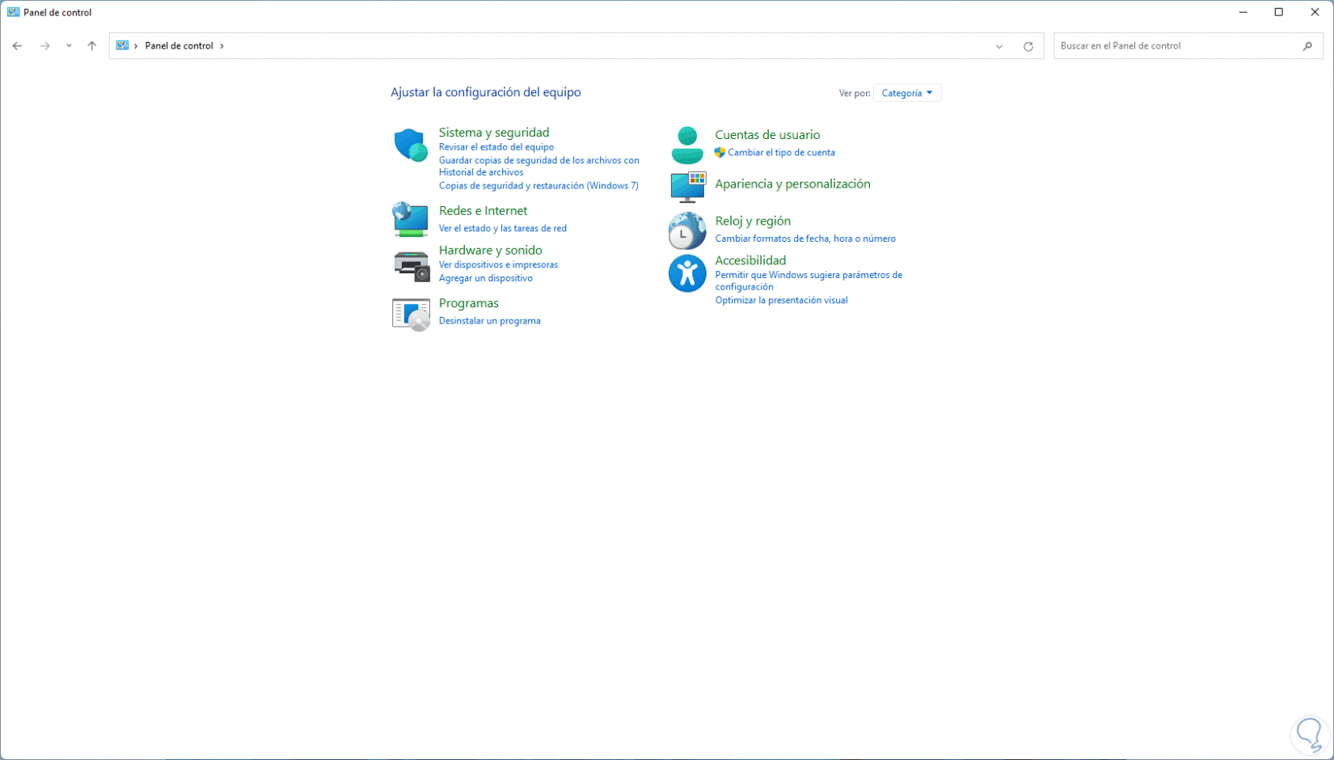
Task: Click the Ajustar la configuración del equipo heading
Action: click(x=486, y=92)
